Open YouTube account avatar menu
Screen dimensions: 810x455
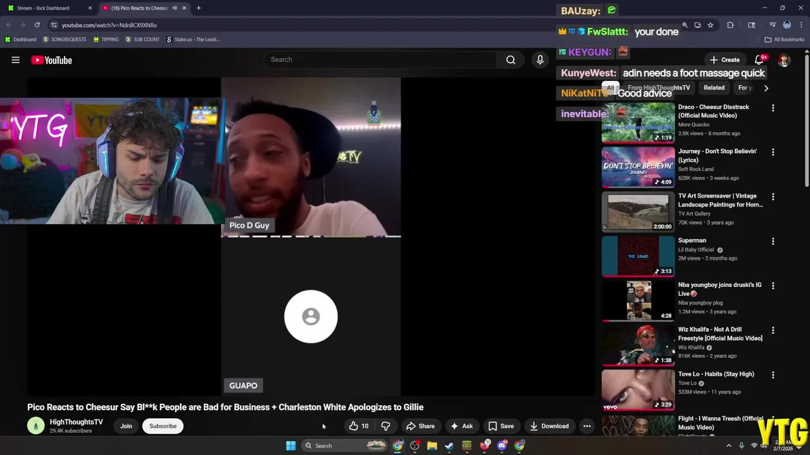coord(785,60)
